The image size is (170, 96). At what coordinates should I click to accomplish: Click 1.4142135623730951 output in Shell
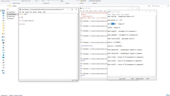86,46
